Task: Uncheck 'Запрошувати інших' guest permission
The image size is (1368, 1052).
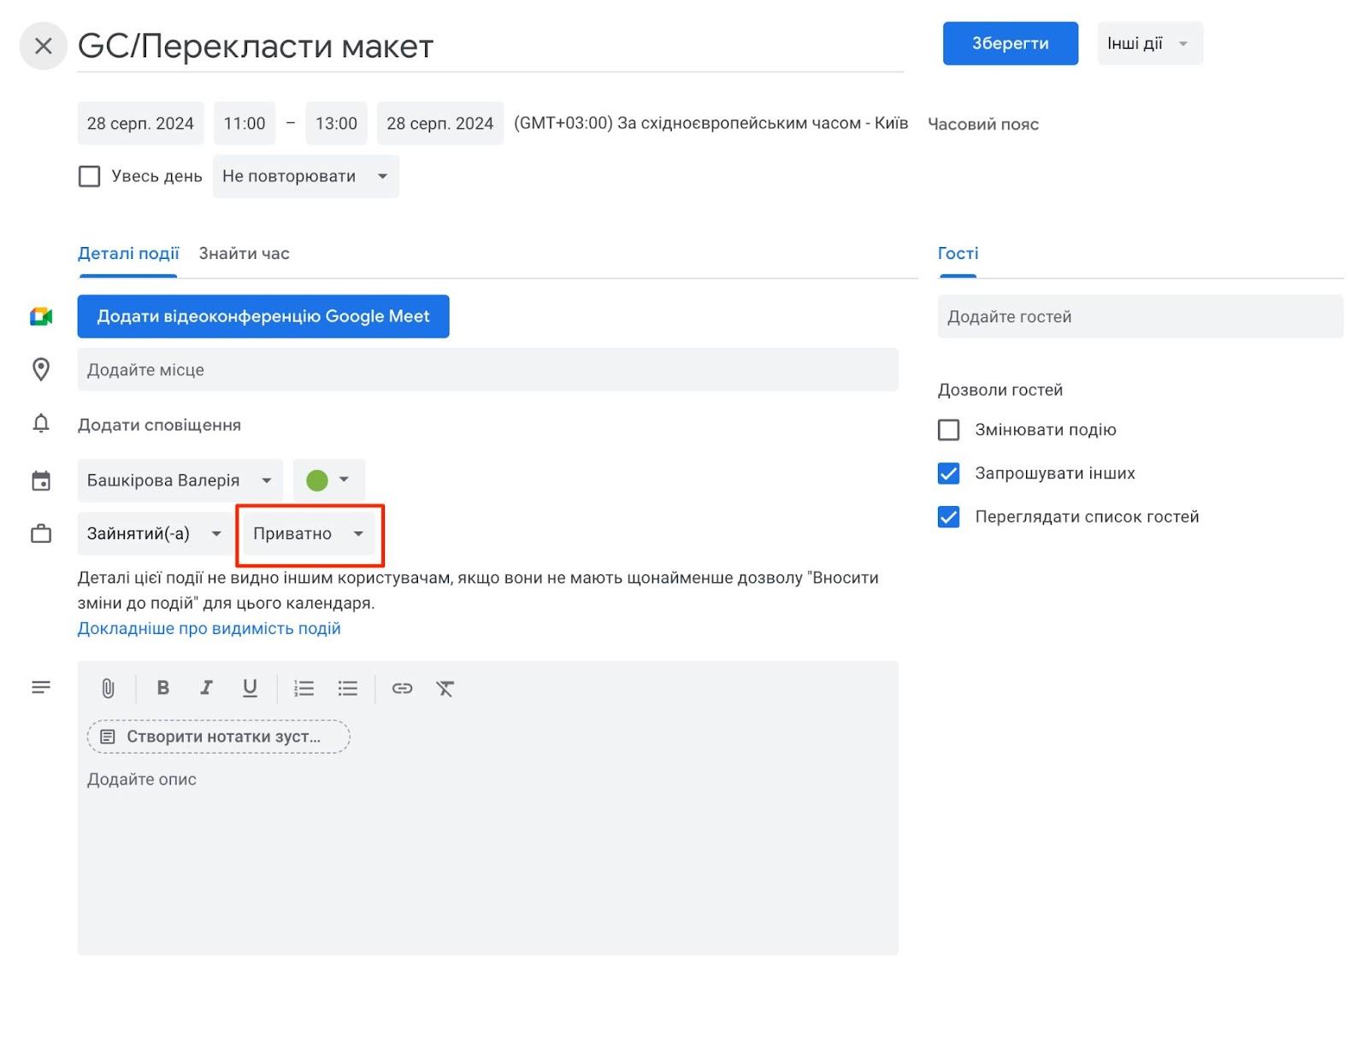Action: click(x=948, y=473)
